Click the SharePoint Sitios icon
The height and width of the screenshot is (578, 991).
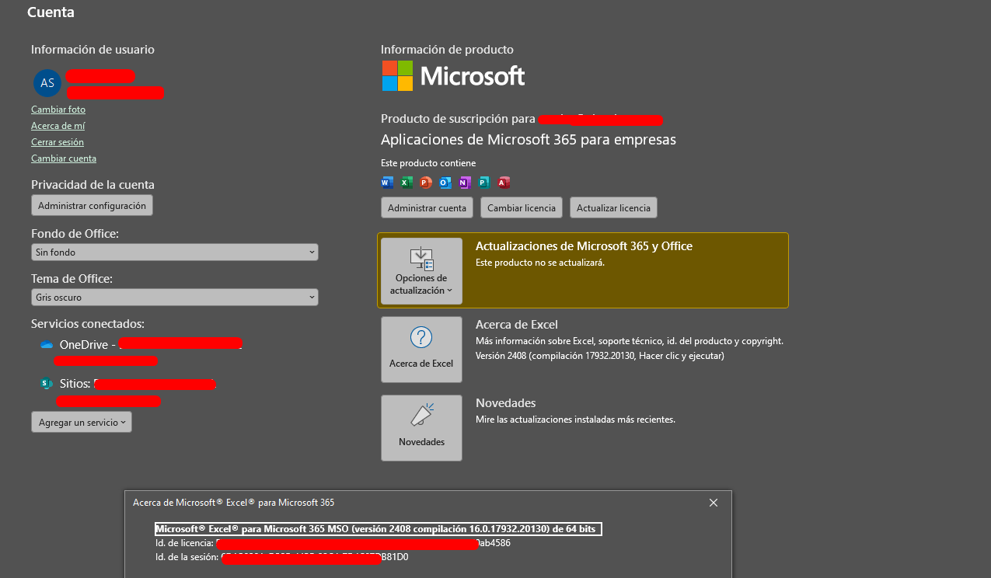(x=47, y=384)
